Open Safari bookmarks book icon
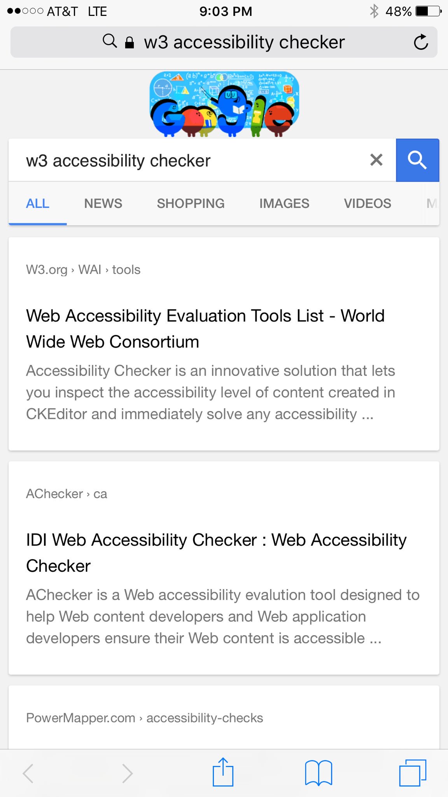Screen dimensions: 448x797 [x=318, y=773]
